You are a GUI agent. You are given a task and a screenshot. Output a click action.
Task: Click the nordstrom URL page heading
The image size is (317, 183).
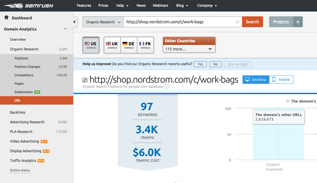point(164,79)
